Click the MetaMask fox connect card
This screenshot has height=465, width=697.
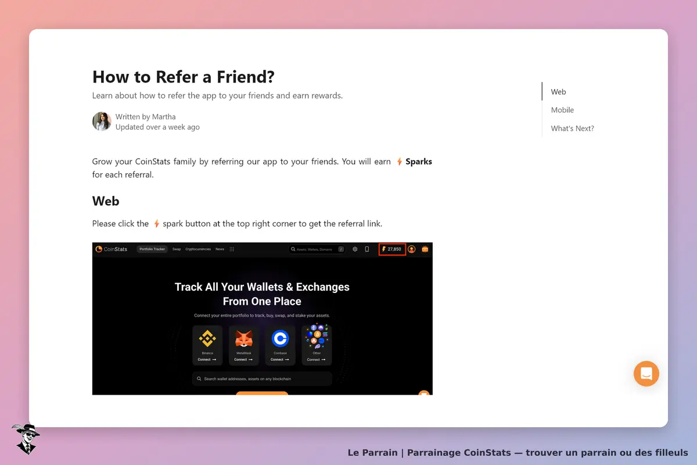[244, 345]
